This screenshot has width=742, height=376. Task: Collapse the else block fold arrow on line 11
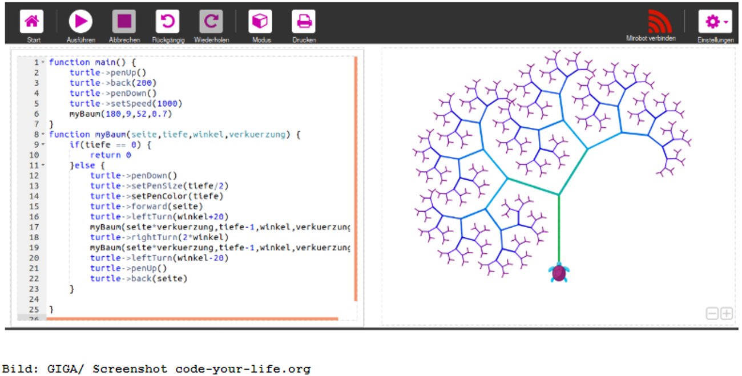pyautogui.click(x=43, y=165)
